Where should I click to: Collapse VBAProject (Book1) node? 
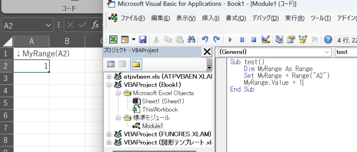[109, 85]
